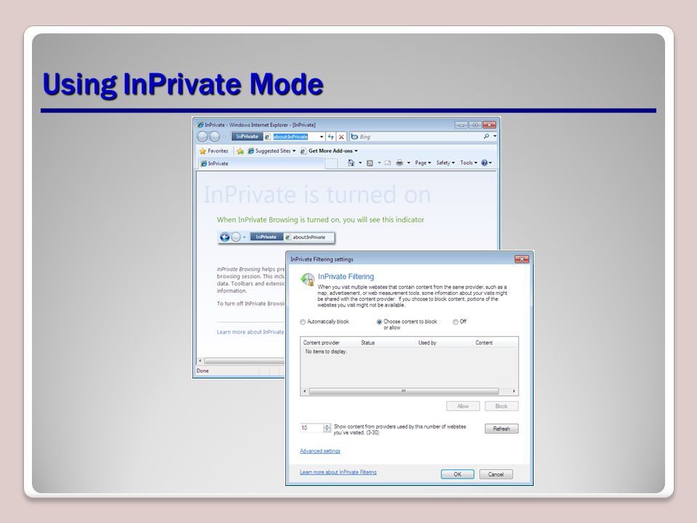Screen dimensions: 697x523
Task: Open the Help dropdown arrow
Action: (490, 163)
